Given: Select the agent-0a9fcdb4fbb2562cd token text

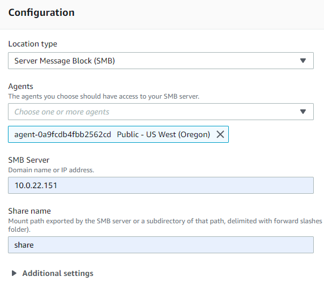Looking at the screenshot, I should [x=63, y=134].
